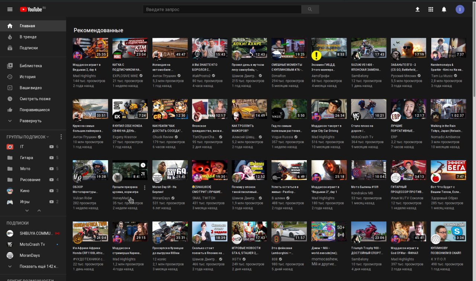Click the magnifier search button

[310, 9]
